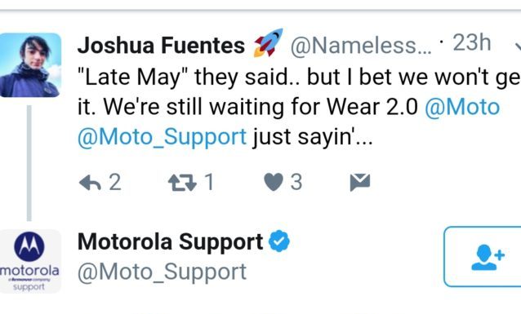
Task: Click Joshua Fuentes display name
Action: [161, 45]
